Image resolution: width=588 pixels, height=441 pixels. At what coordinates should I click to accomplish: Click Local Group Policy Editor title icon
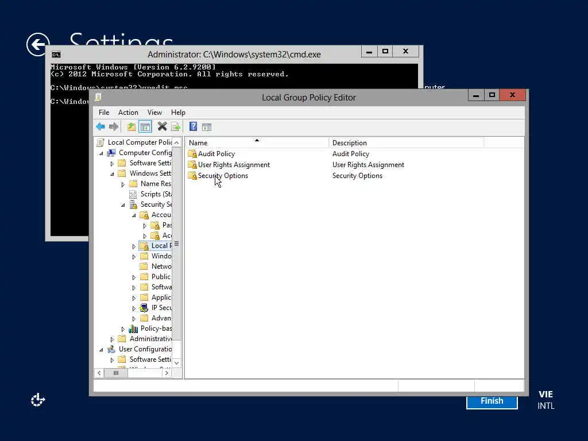tap(98, 97)
